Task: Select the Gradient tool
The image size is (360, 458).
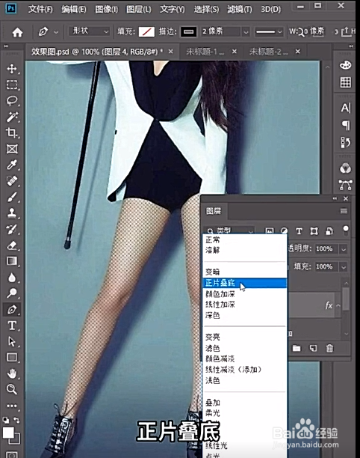Action: 12,261
